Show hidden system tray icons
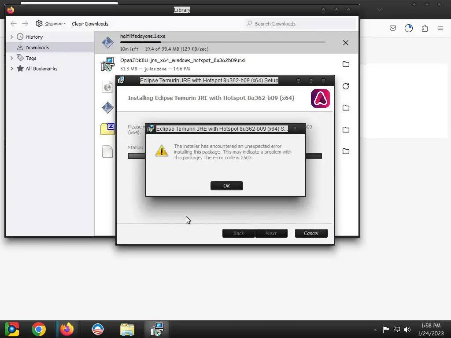 (375, 330)
